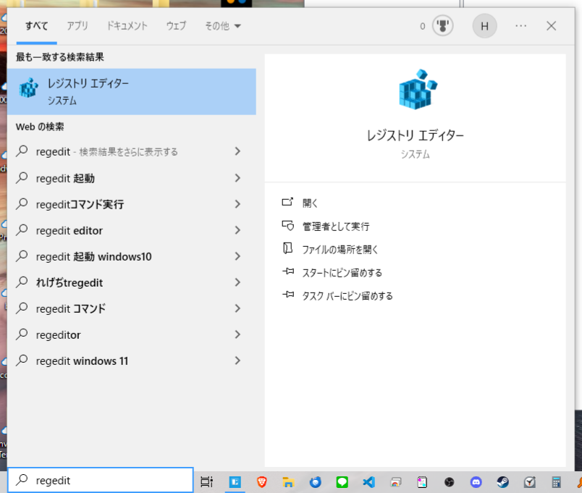The height and width of the screenshot is (493, 582).
Task: Open Steam from the taskbar
Action: (503, 482)
